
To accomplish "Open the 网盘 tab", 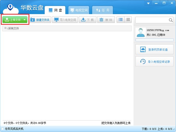I will 55,10.
